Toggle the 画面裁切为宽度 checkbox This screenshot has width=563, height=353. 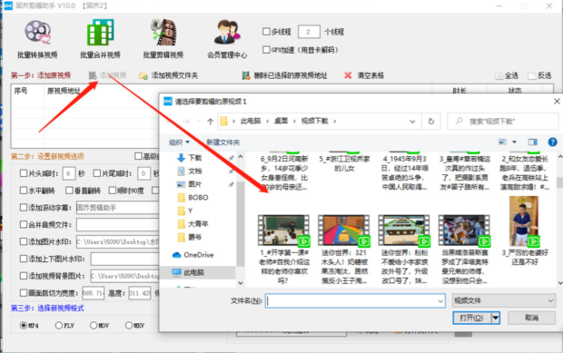[24, 293]
